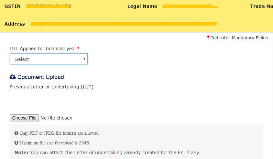Click the redacted address value
This screenshot has width=273, height=159.
click(124, 24)
